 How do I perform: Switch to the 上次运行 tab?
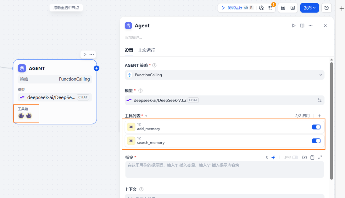[x=146, y=50]
